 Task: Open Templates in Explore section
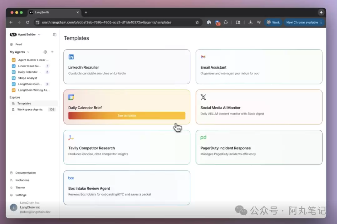[24, 103]
